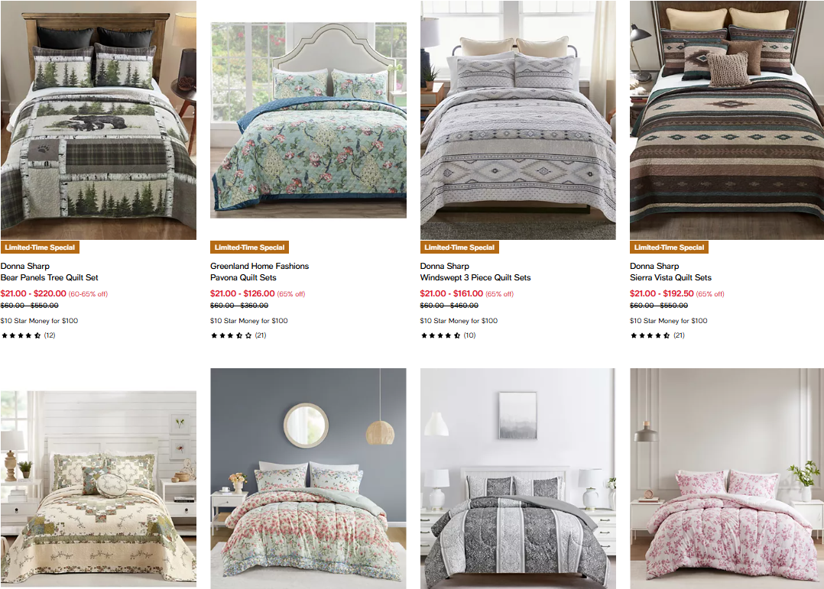This screenshot has height=589, width=824.
Task: Click Limited-Time Special badge on Bear Panels
Action: coord(40,248)
